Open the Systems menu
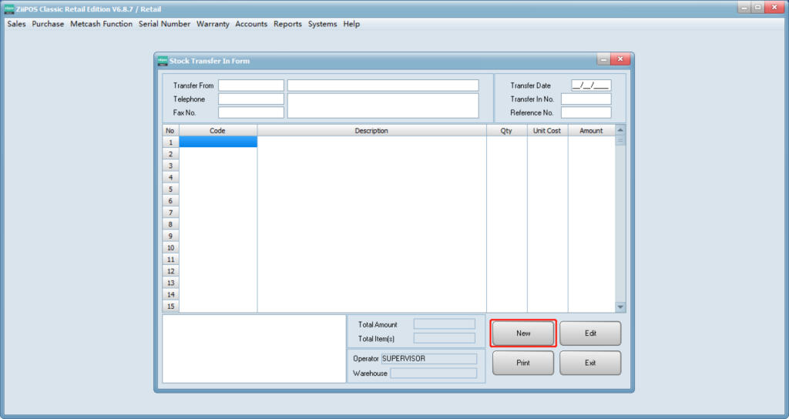Image resolution: width=789 pixels, height=419 pixels. click(322, 24)
